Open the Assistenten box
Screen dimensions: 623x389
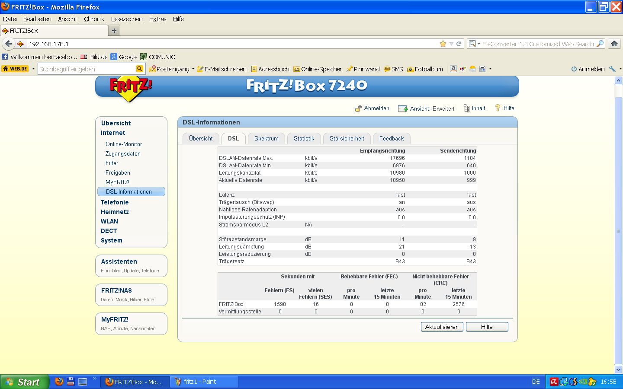coord(131,265)
